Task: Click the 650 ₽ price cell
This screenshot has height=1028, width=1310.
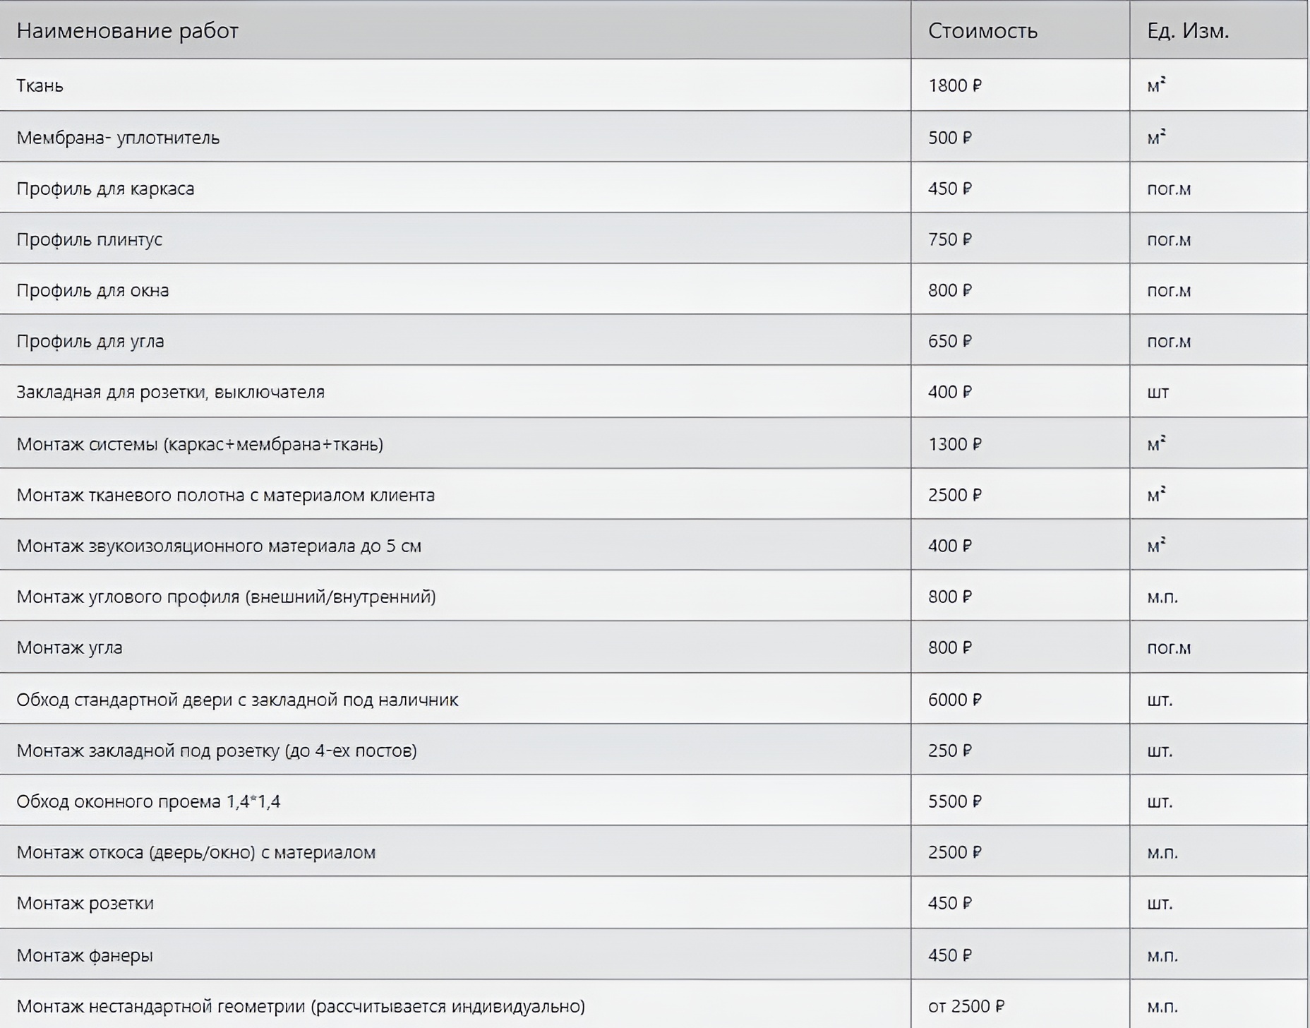Action: (x=949, y=341)
